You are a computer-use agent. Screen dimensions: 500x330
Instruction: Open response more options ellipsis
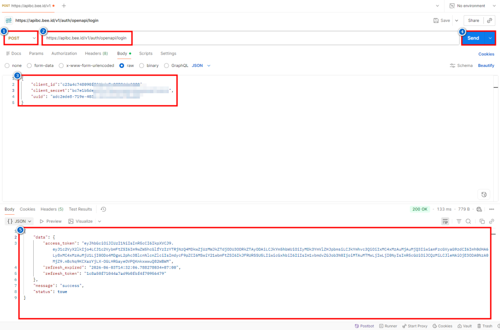tap(491, 209)
